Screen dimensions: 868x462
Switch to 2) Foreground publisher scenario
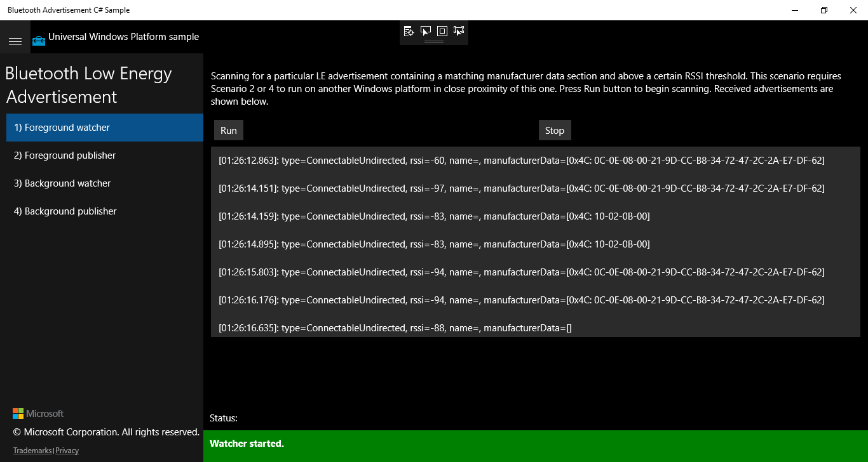[105, 155]
